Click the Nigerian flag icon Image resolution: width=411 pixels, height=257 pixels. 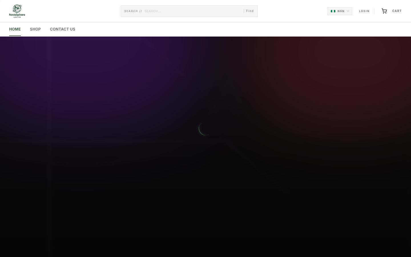click(333, 11)
